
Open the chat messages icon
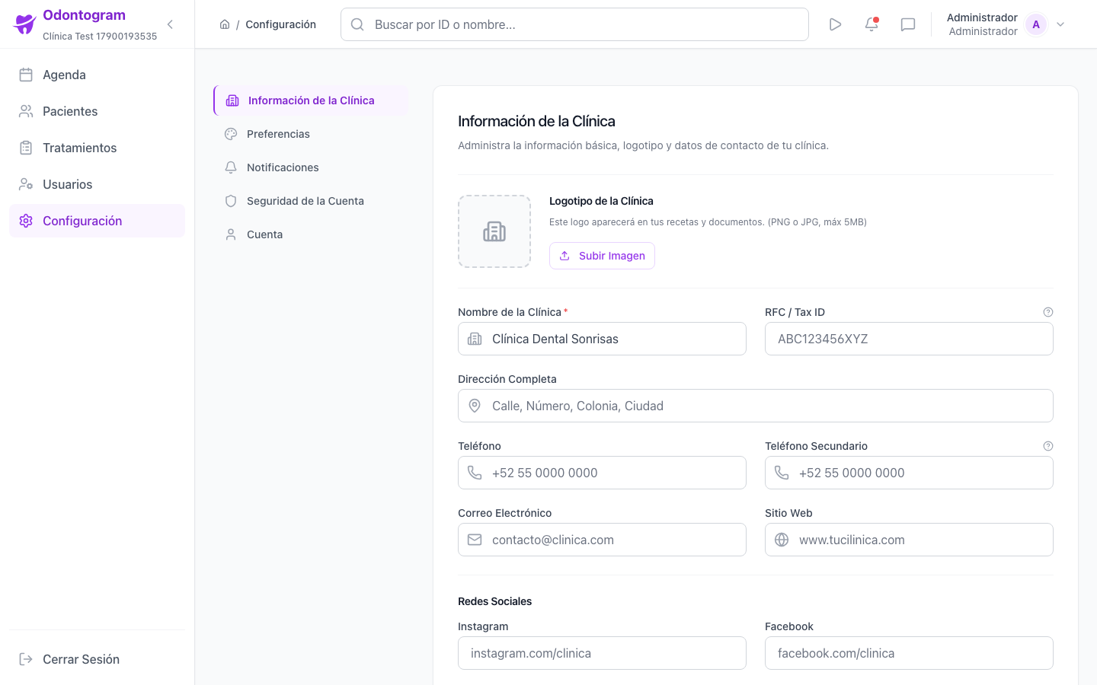click(908, 24)
